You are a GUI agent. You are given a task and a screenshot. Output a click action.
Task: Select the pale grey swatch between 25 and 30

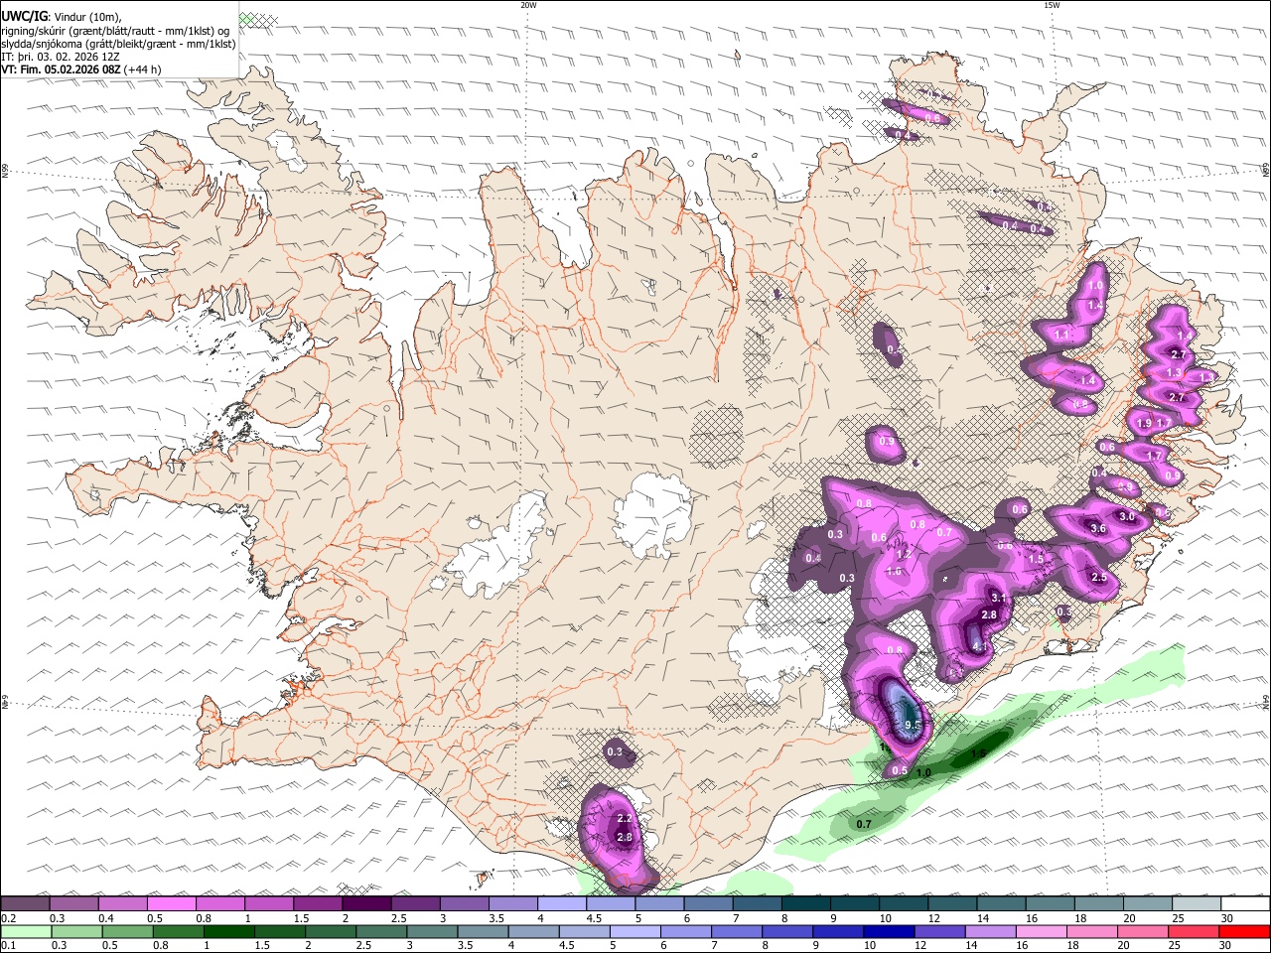1195,904
